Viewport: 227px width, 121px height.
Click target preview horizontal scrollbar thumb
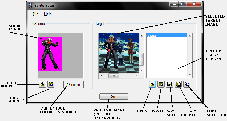pyautogui.click(x=114, y=75)
